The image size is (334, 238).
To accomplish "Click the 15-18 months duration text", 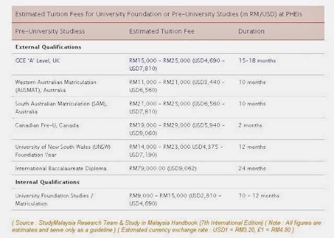I will tap(257, 61).
